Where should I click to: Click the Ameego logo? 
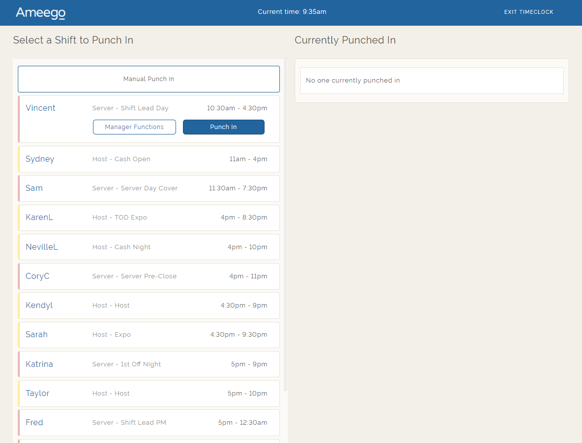pyautogui.click(x=41, y=13)
